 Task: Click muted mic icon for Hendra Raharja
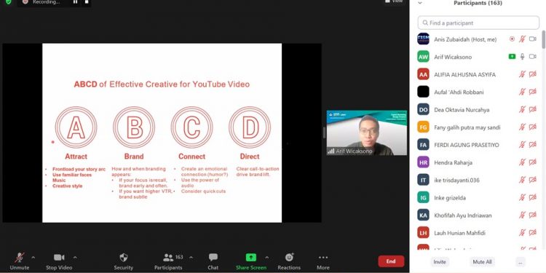coord(522,162)
